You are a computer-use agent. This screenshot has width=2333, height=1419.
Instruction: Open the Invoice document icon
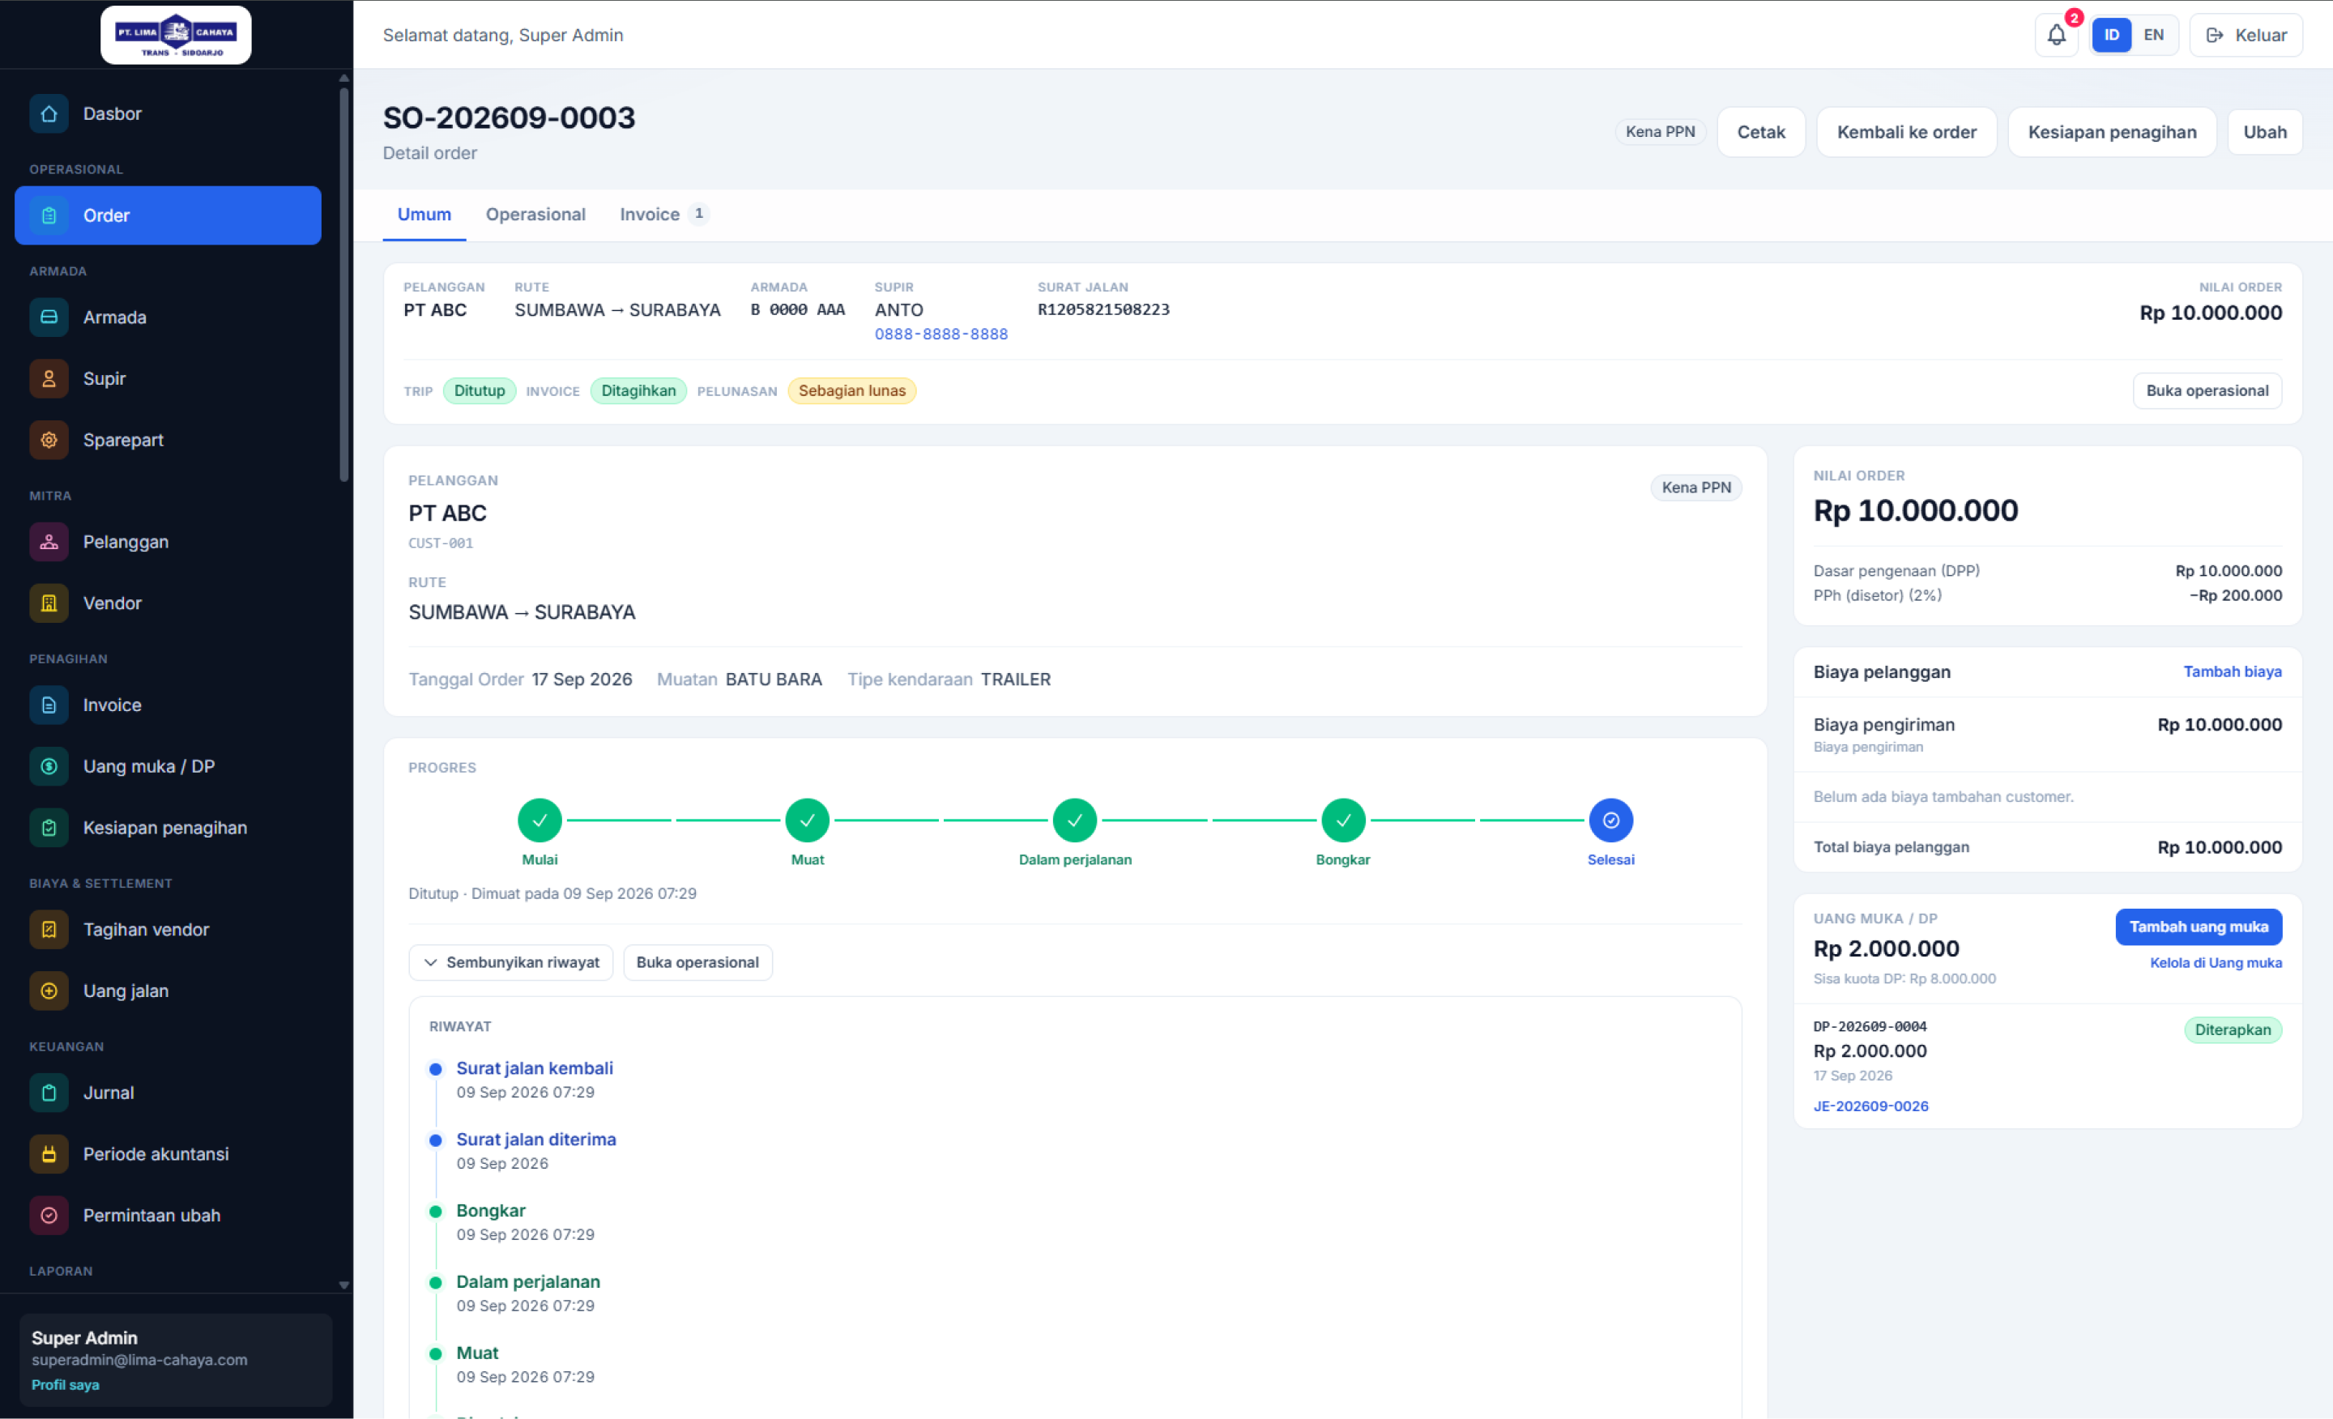click(x=49, y=705)
